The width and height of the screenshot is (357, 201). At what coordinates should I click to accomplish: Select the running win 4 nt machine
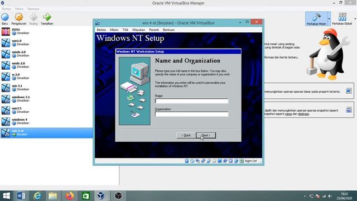pyautogui.click(x=46, y=133)
